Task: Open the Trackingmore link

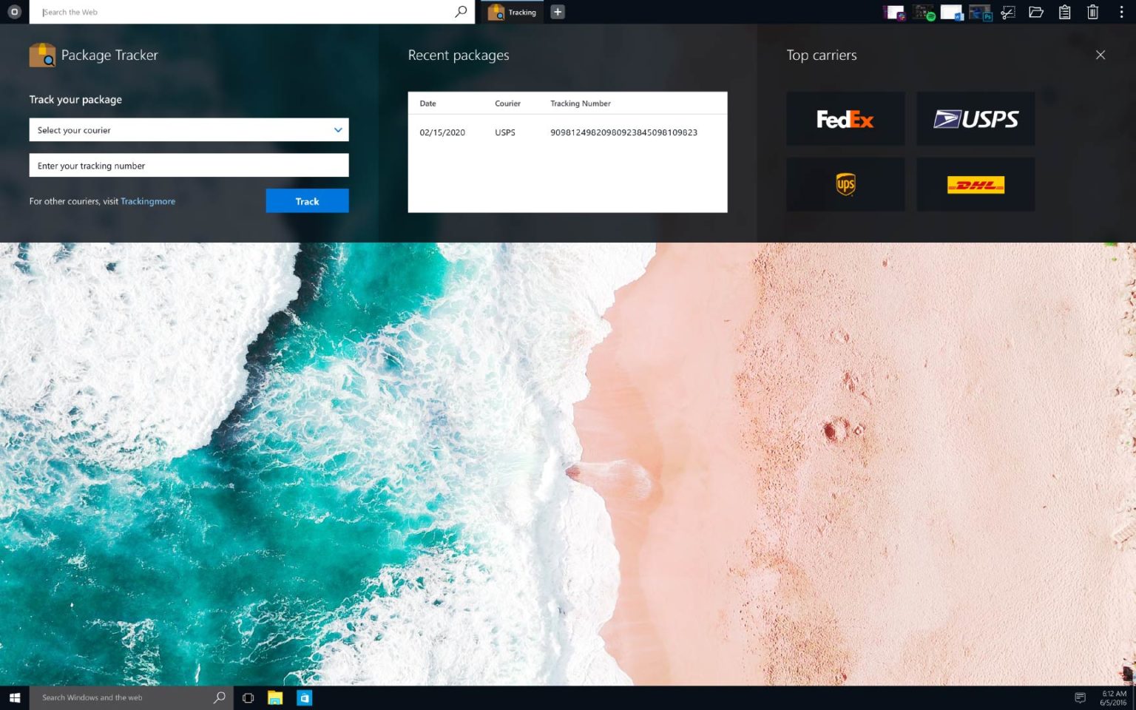Action: click(148, 201)
